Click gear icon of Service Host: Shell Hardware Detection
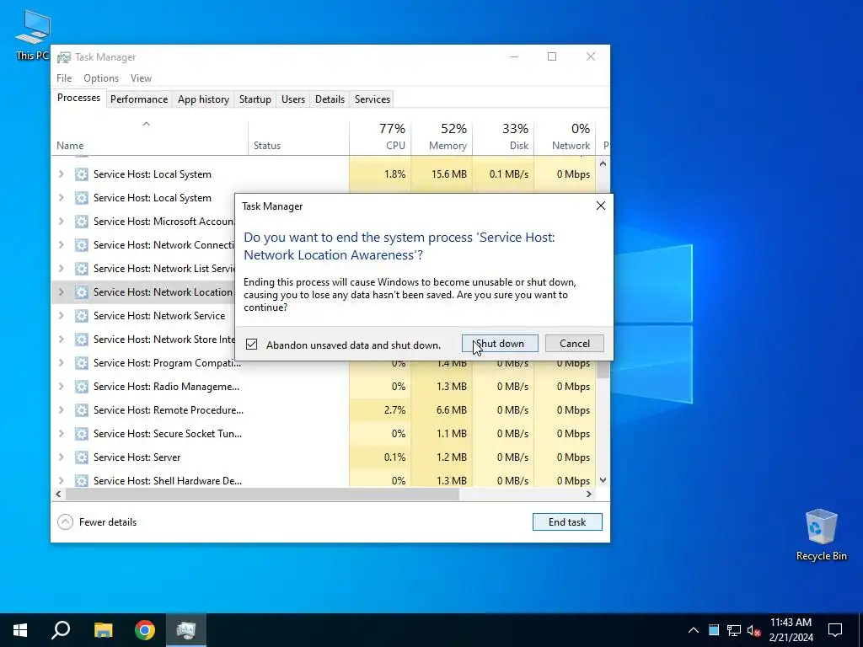 [x=82, y=480]
